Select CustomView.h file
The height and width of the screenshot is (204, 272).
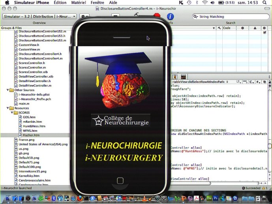[29, 45]
